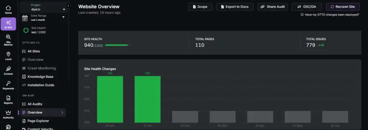
Task: Expand the Overview item chevron
Action: (x=62, y=113)
